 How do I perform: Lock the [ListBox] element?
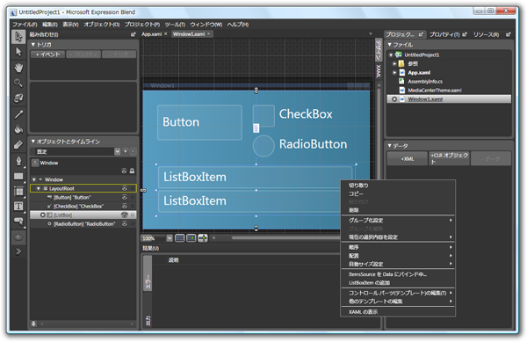(x=133, y=215)
